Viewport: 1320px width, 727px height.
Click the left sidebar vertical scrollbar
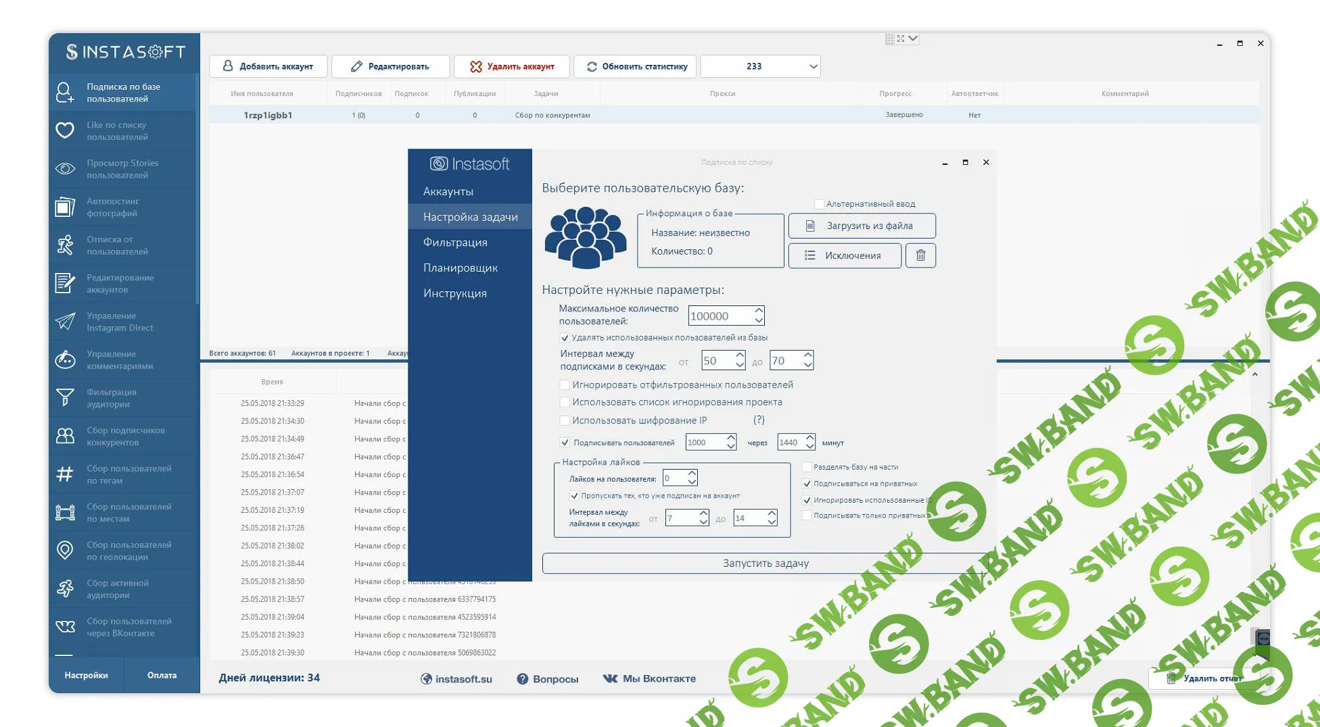[x=197, y=189]
